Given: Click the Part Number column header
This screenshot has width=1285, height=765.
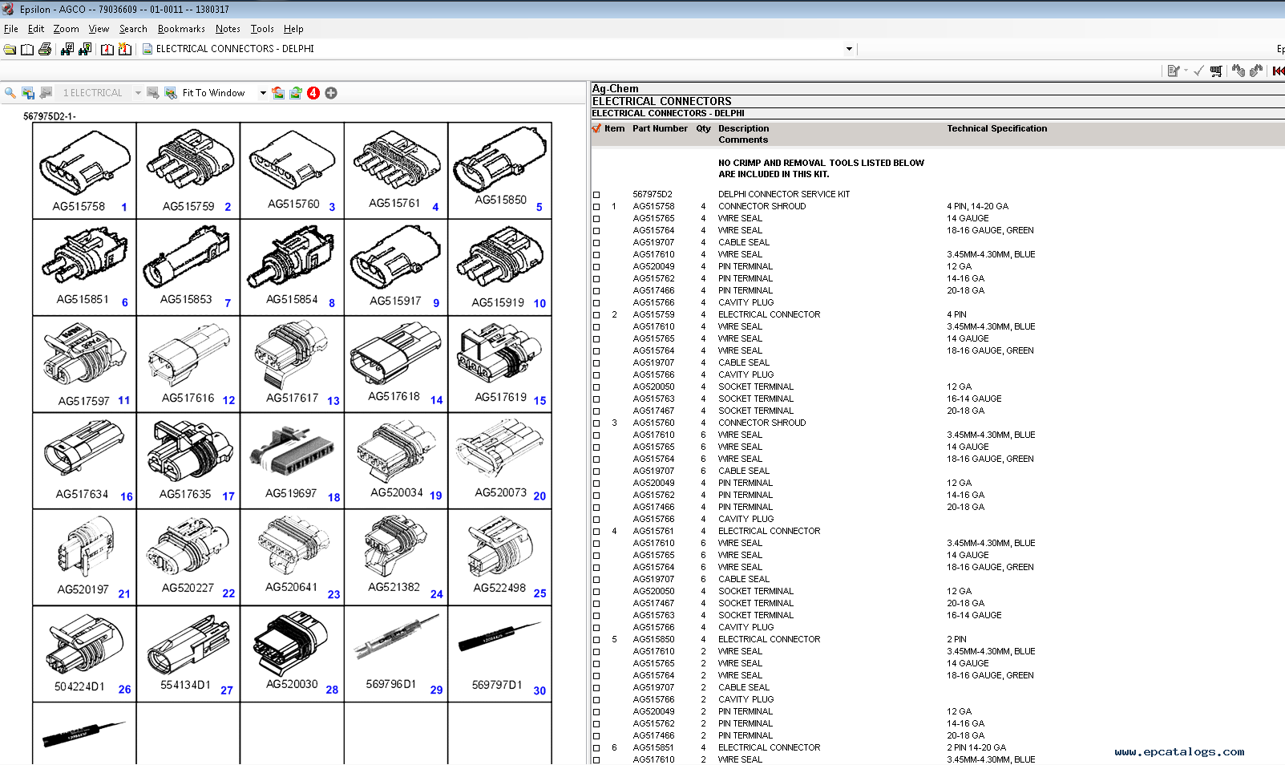Looking at the screenshot, I should click(660, 128).
